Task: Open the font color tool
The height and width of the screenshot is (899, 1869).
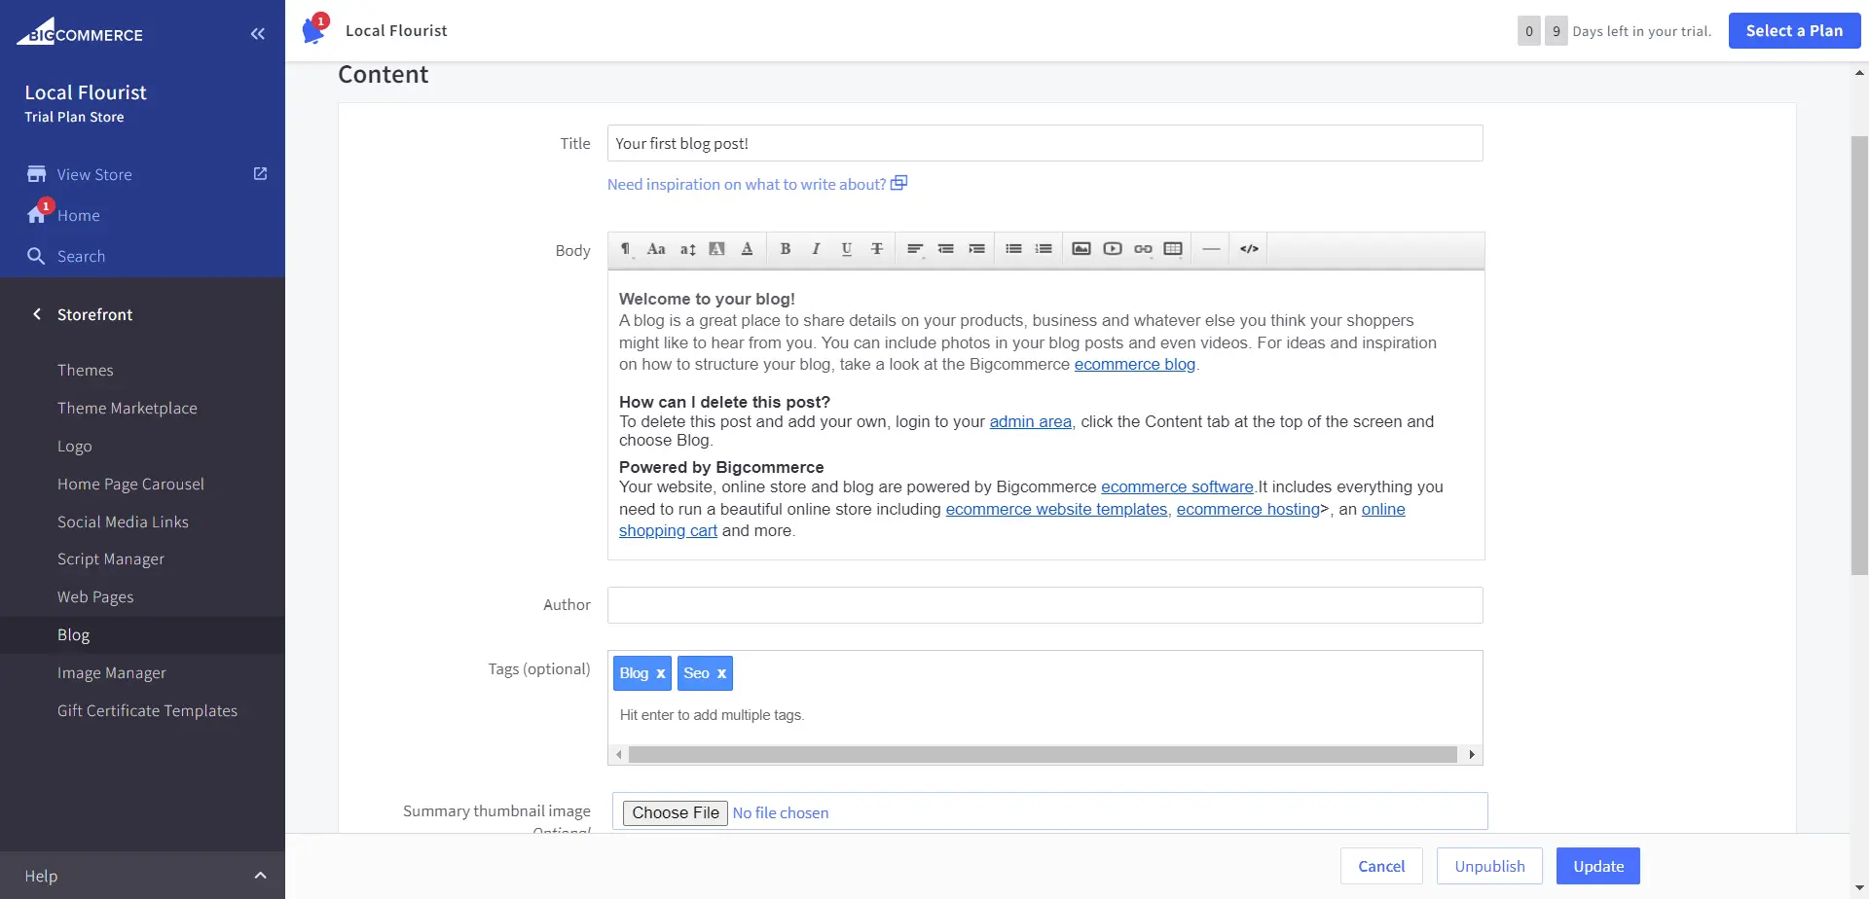Action: click(x=748, y=249)
